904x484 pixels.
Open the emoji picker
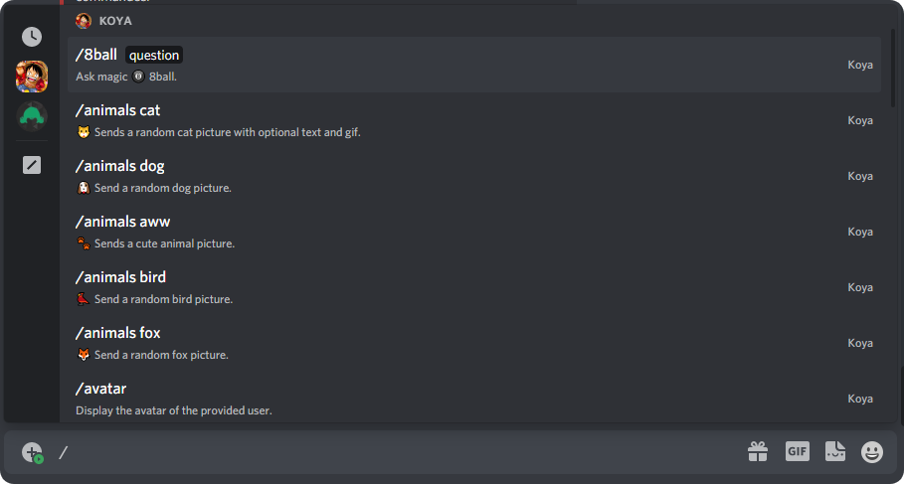click(872, 452)
